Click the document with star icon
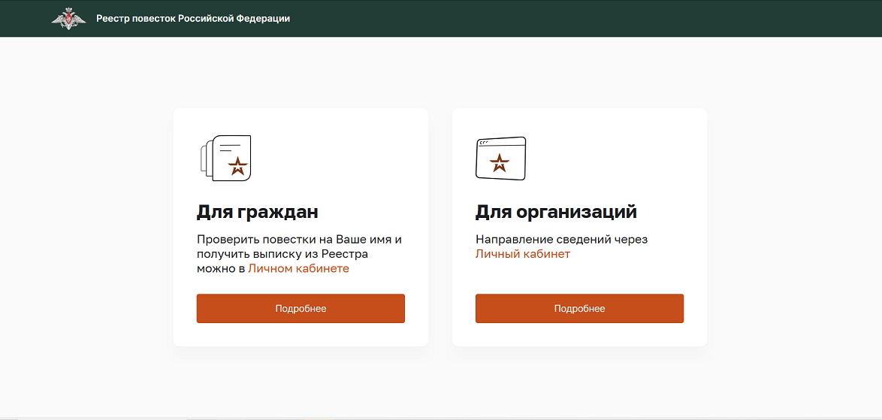The width and height of the screenshot is (882, 420). (x=225, y=158)
